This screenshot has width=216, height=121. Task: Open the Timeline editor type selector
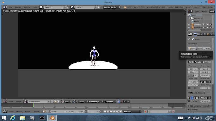(x=5, y=112)
